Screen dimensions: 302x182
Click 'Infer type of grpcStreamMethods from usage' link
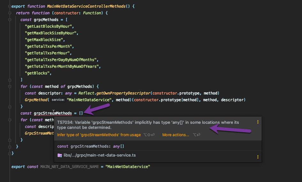tap(99, 135)
